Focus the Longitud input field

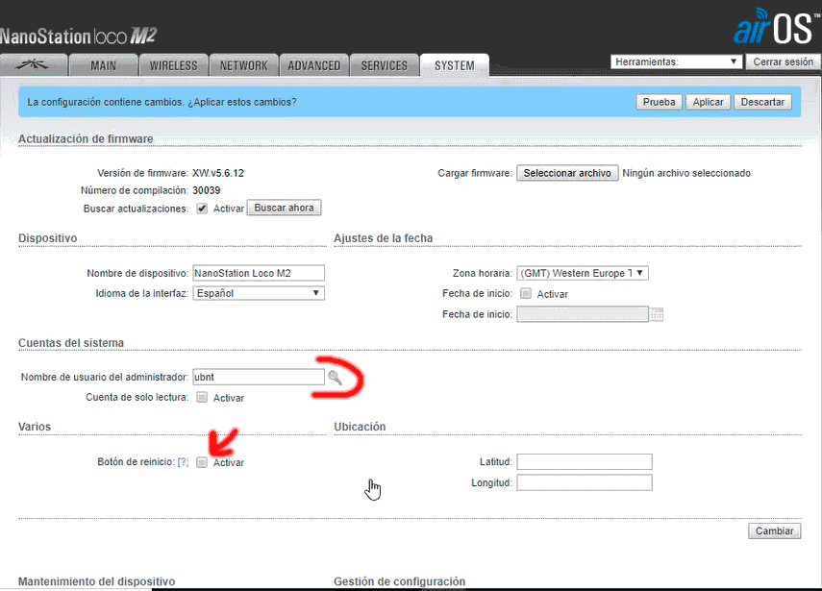[585, 482]
